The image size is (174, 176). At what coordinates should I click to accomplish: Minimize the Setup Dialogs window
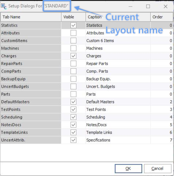point(130,6)
